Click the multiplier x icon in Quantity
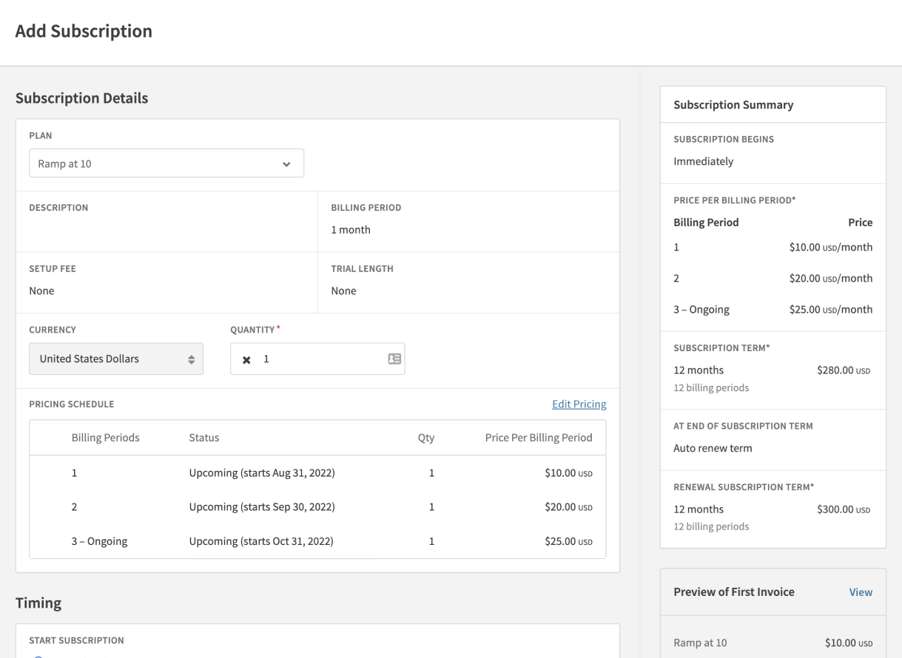This screenshot has width=902, height=658. [x=247, y=359]
